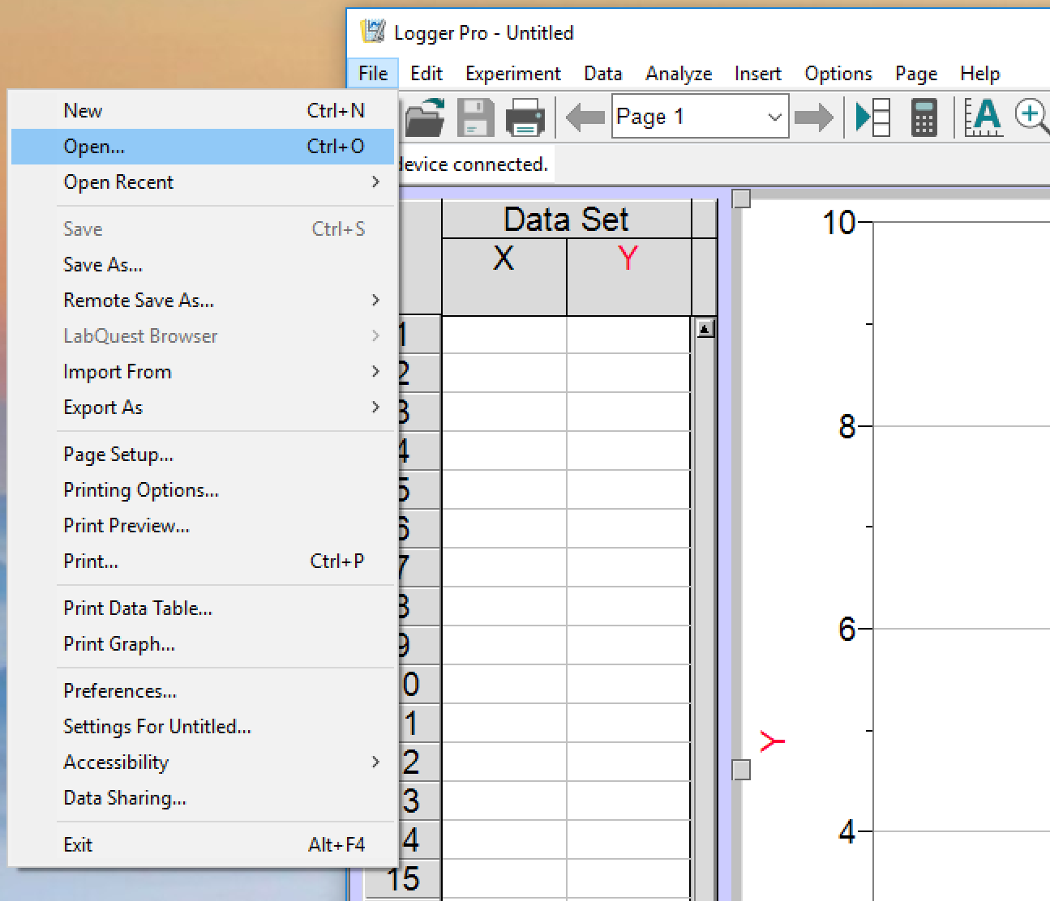The height and width of the screenshot is (901, 1050).
Task: Open the Data Browser toolbar icon
Action: click(x=872, y=117)
